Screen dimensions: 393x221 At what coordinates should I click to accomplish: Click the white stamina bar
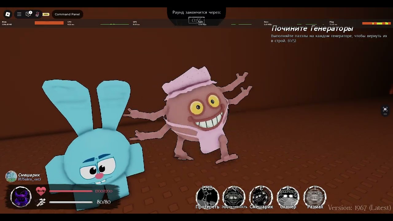click(71, 202)
